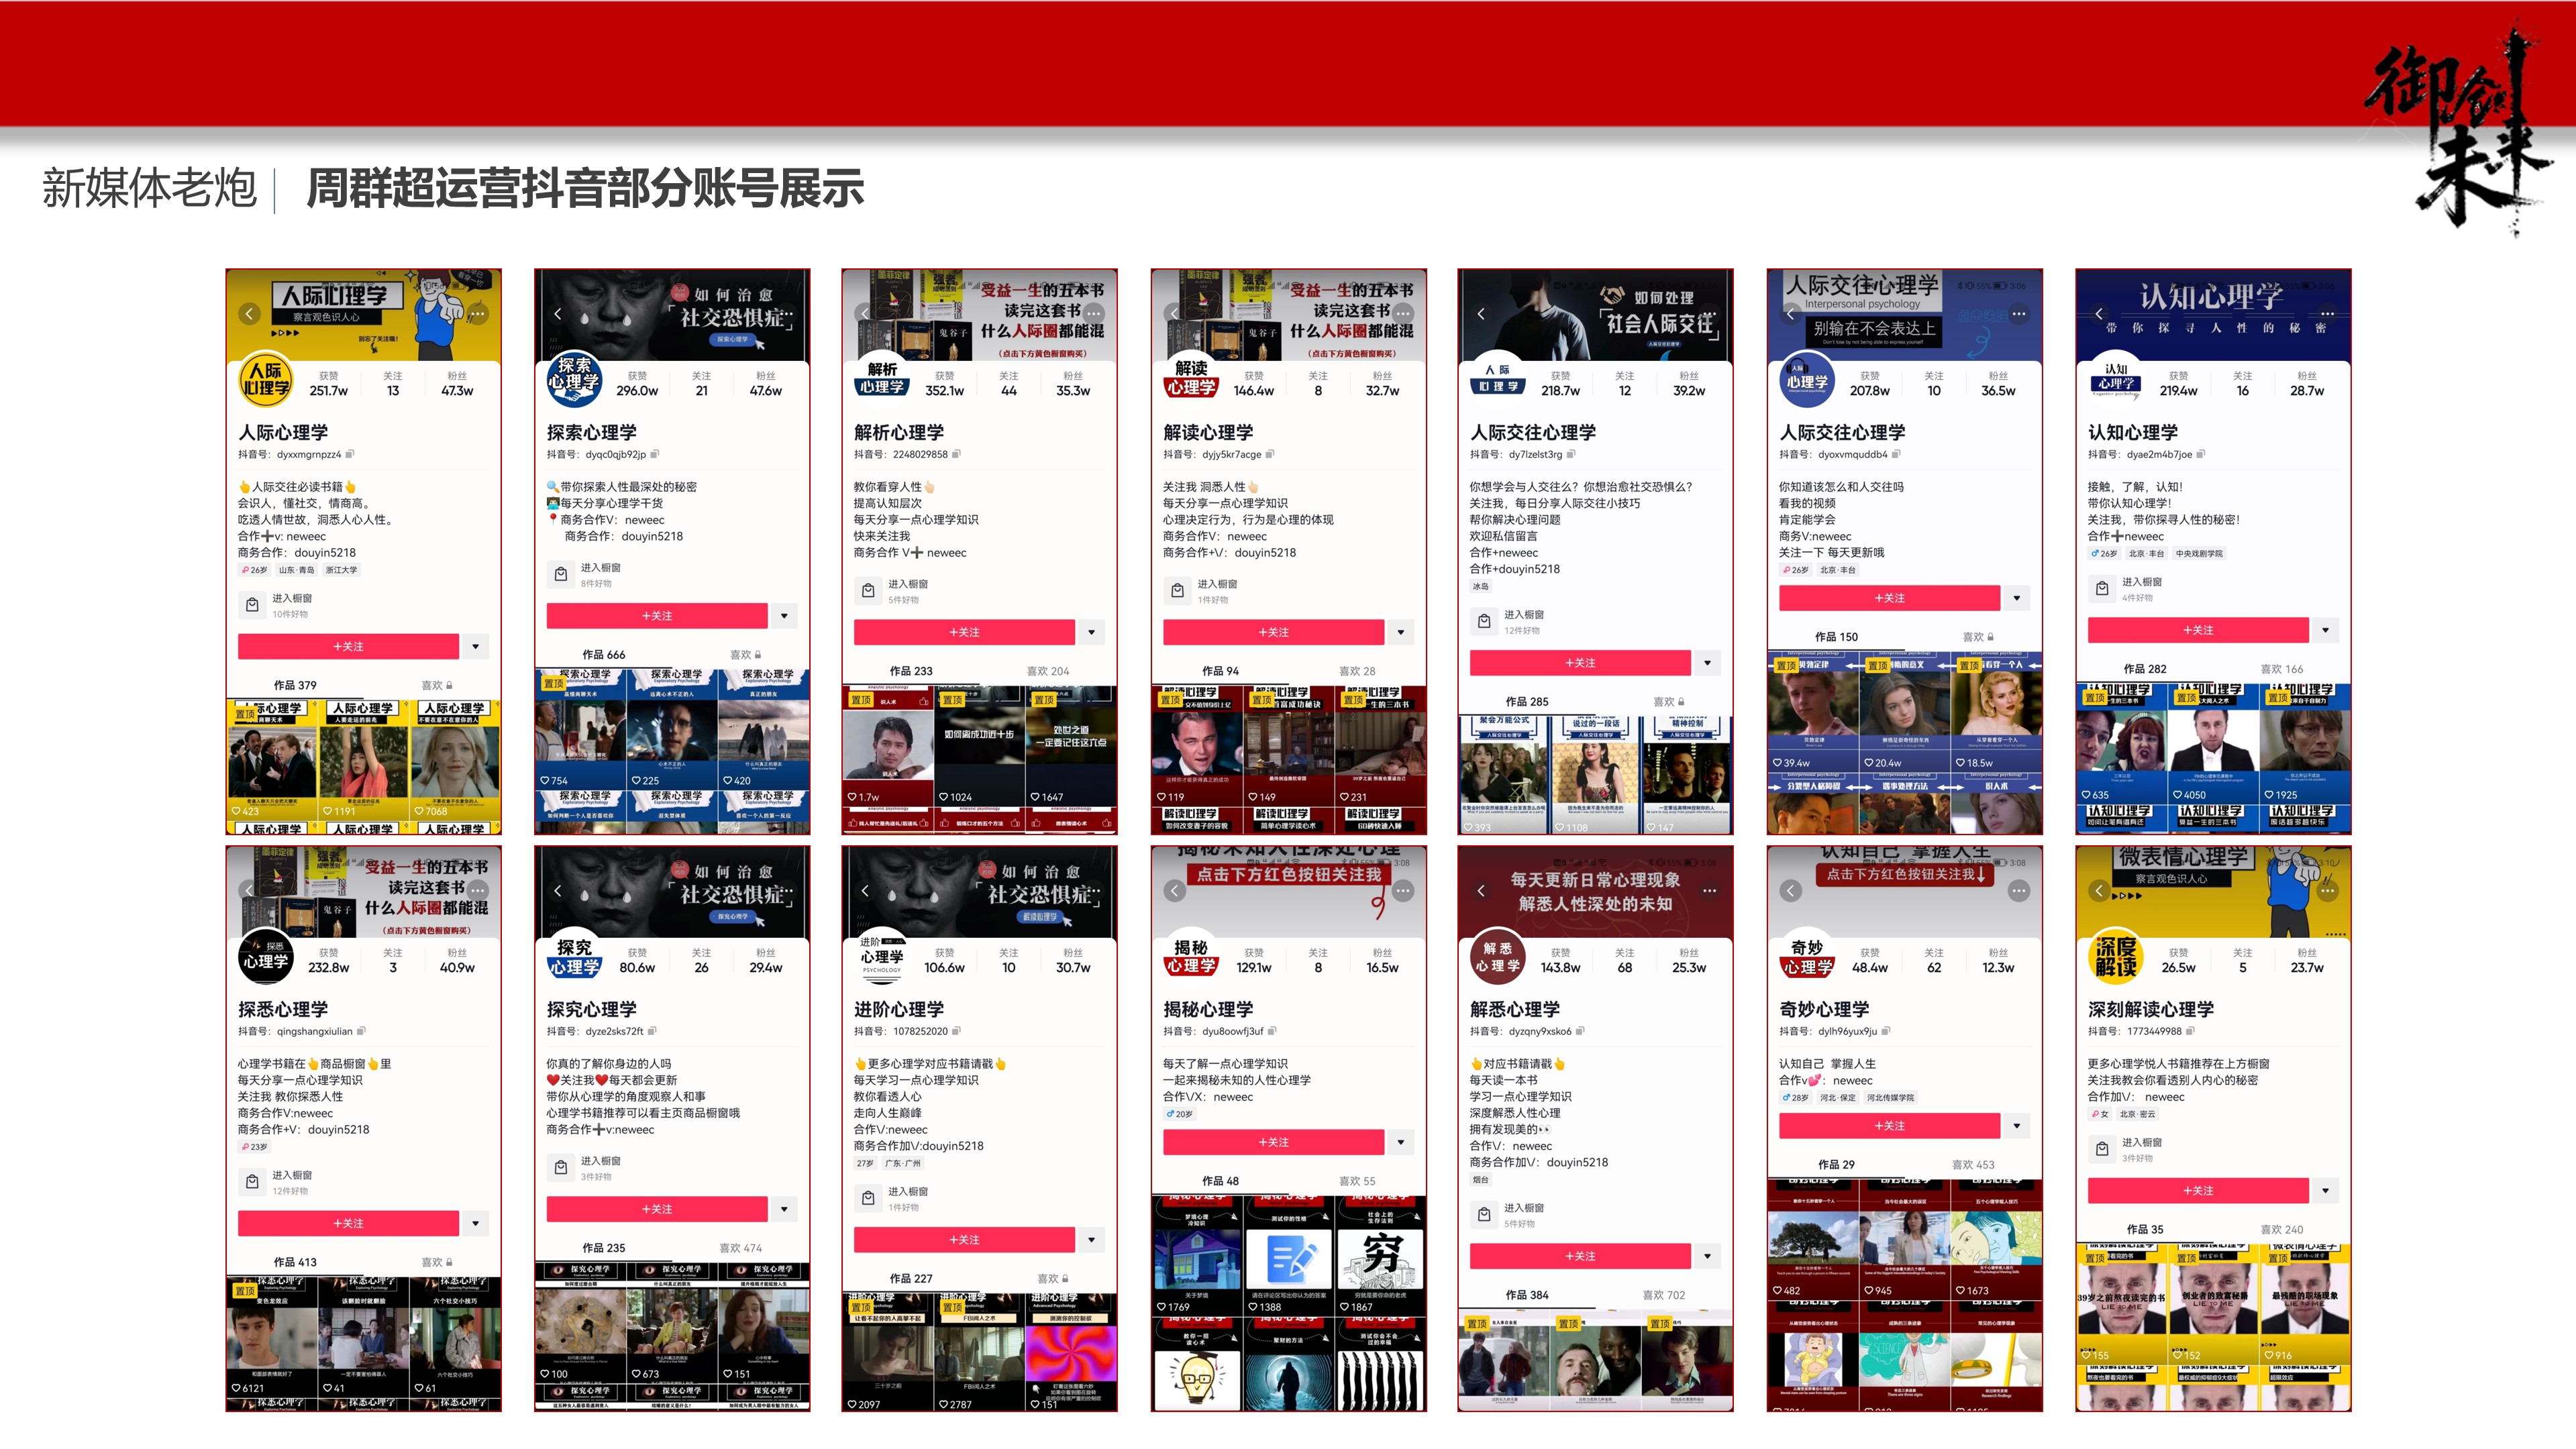Viewport: 2576px width, 1449px height.
Task: Copy the Douyin ID of 解析心理学
Action: click(x=956, y=454)
